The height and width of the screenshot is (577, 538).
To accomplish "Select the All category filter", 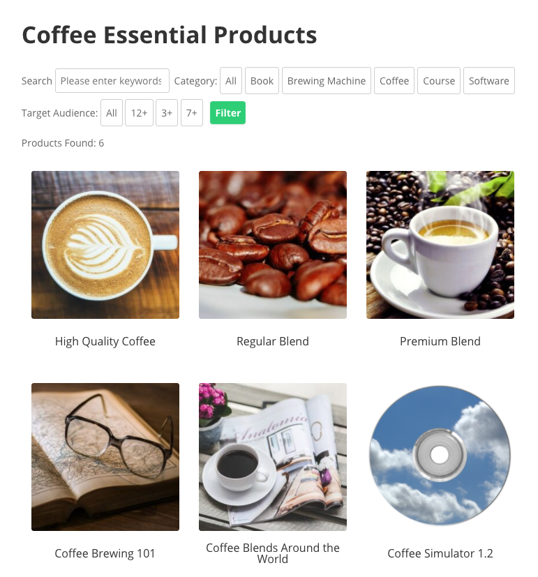I will coord(231,81).
